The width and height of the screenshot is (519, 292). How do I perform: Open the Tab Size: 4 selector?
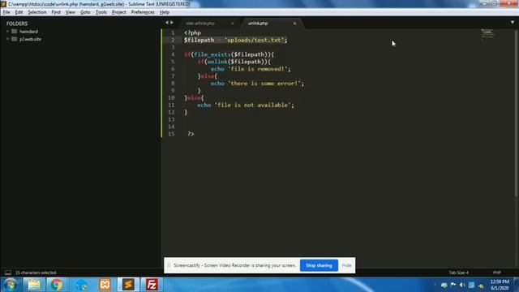pos(458,273)
